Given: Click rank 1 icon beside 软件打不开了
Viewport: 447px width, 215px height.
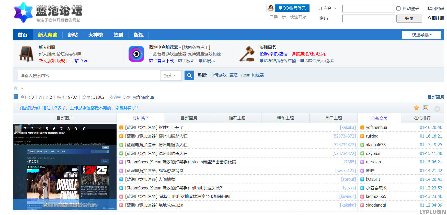Looking at the screenshot, I should (121, 127).
